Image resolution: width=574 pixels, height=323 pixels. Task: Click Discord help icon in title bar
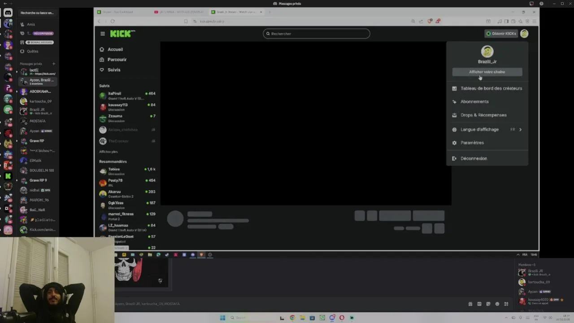point(542,4)
